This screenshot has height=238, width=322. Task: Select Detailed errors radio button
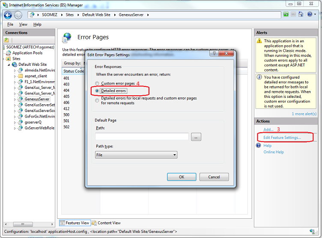pos(97,91)
